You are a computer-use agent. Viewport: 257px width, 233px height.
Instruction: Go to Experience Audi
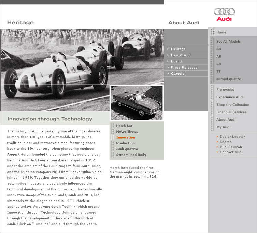coord(230,97)
